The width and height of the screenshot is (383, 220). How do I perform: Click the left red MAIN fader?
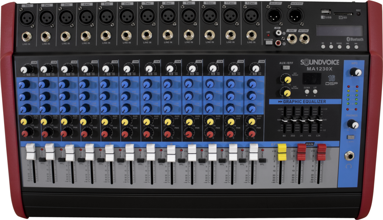[302, 152]
